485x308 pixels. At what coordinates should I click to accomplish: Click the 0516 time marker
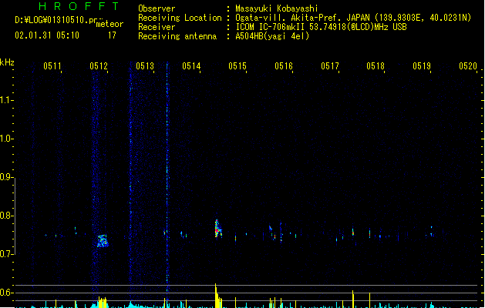284,66
